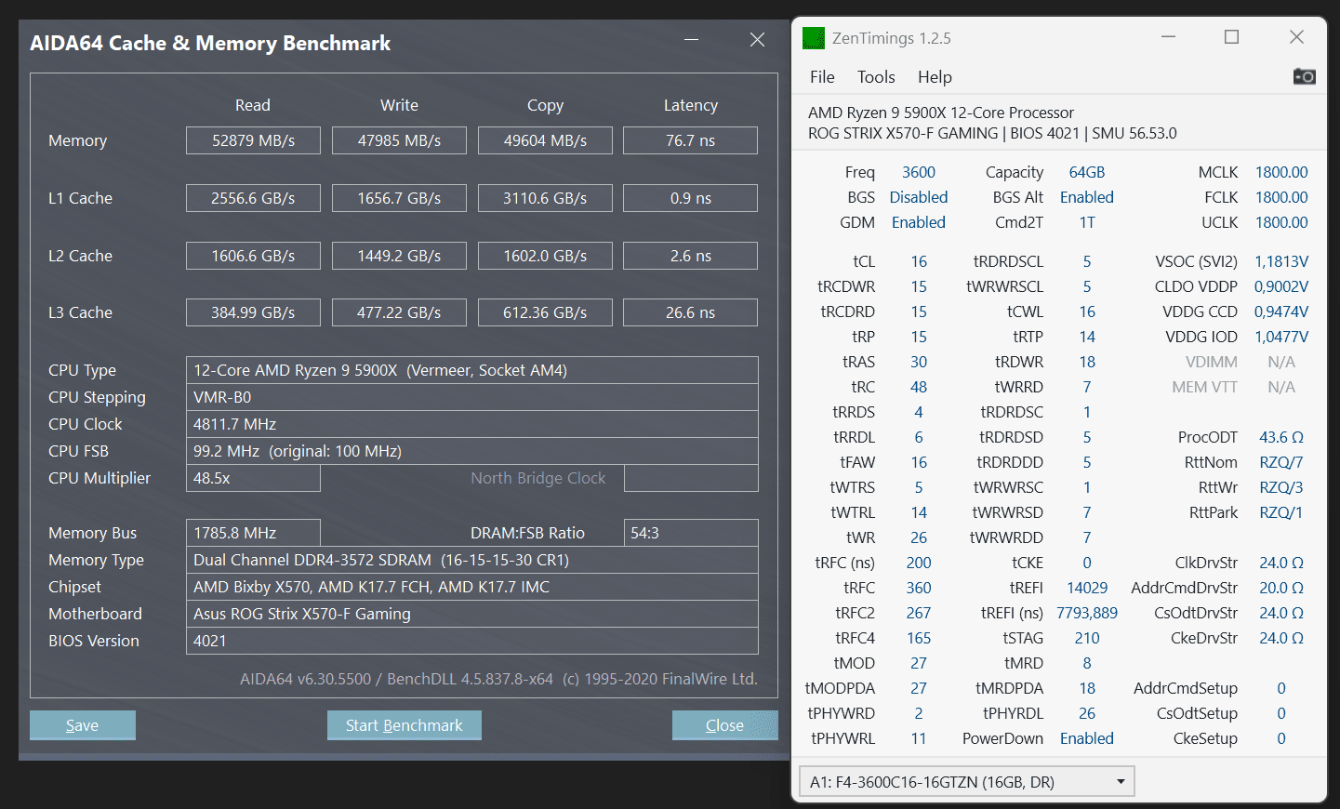1340x809 pixels.
Task: Click the DRAM:FSB Ratio field 54:3
Action: coord(691,533)
